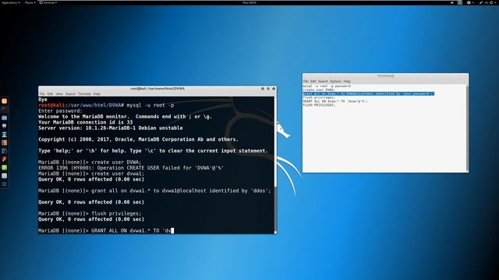Click 'create user DVWA;' line in editor
This screenshot has height=280, width=499.
(x=319, y=90)
